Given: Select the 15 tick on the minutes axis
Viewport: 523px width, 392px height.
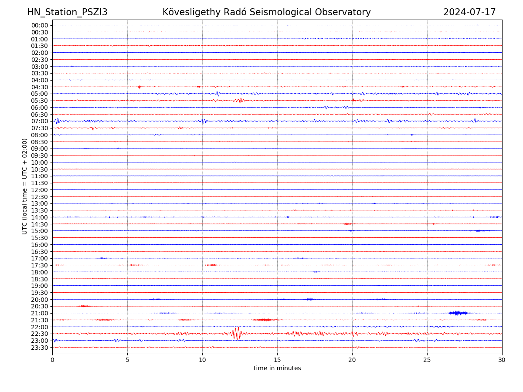Looking at the screenshot, I should click(x=277, y=360).
